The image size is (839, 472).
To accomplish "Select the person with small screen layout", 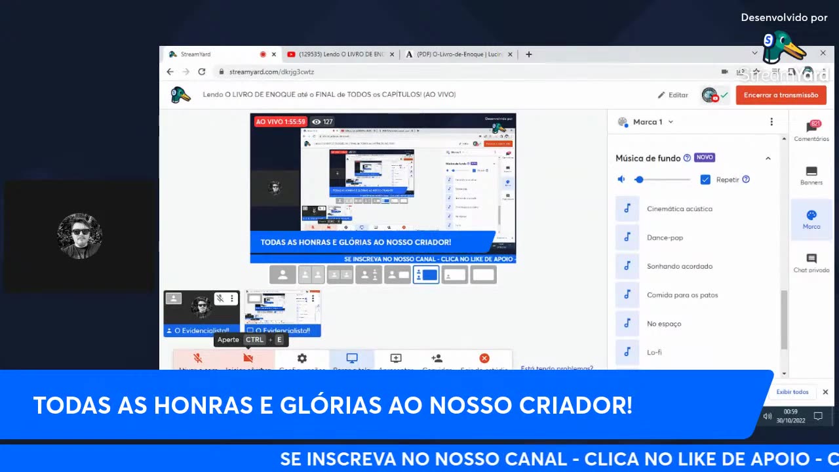I will pyautogui.click(x=397, y=275).
